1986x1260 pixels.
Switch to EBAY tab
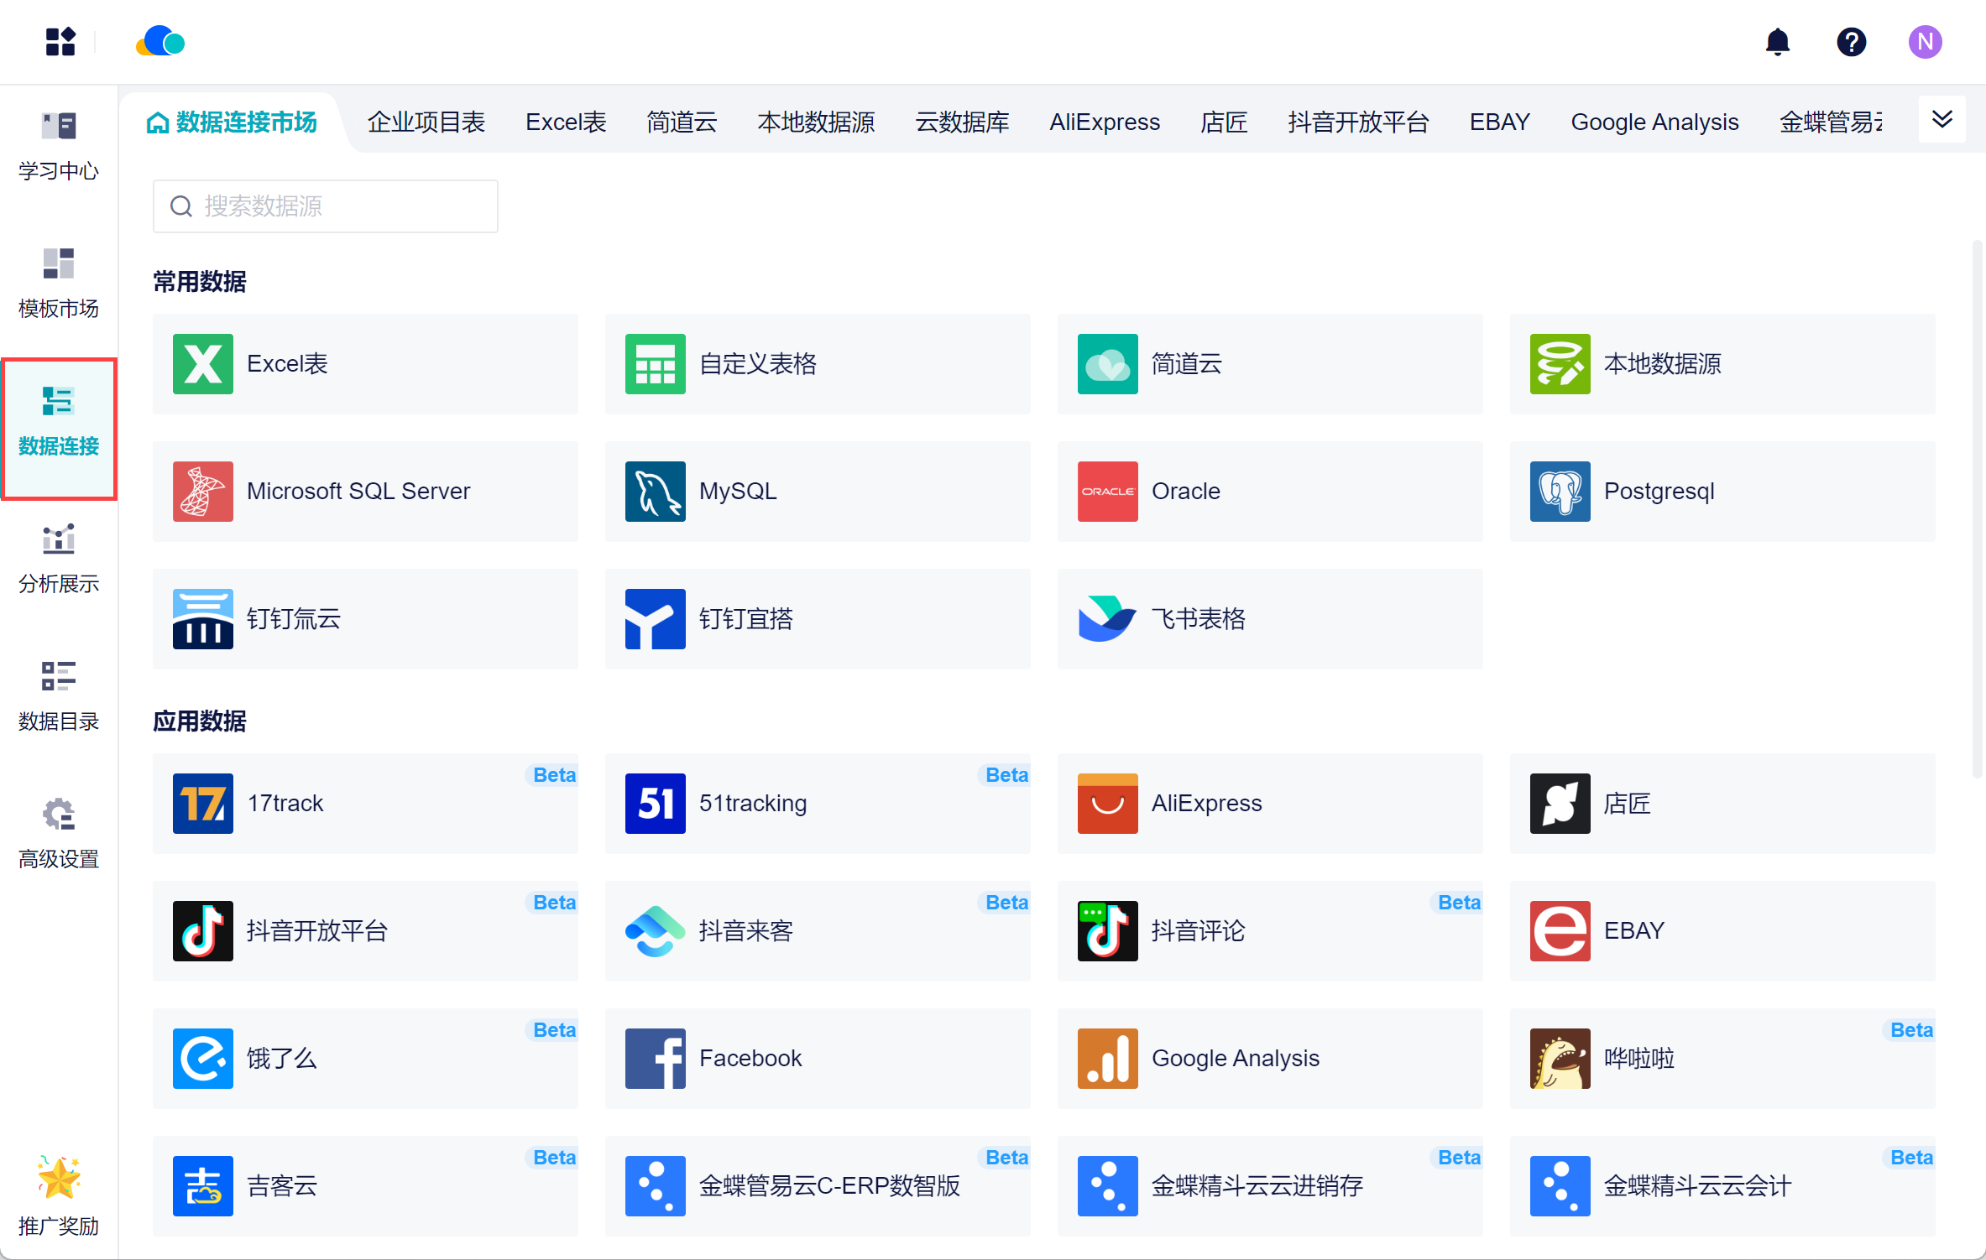tap(1500, 122)
